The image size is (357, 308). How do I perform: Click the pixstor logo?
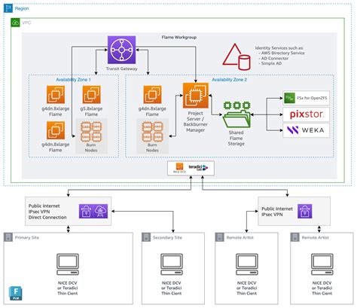click(306, 114)
